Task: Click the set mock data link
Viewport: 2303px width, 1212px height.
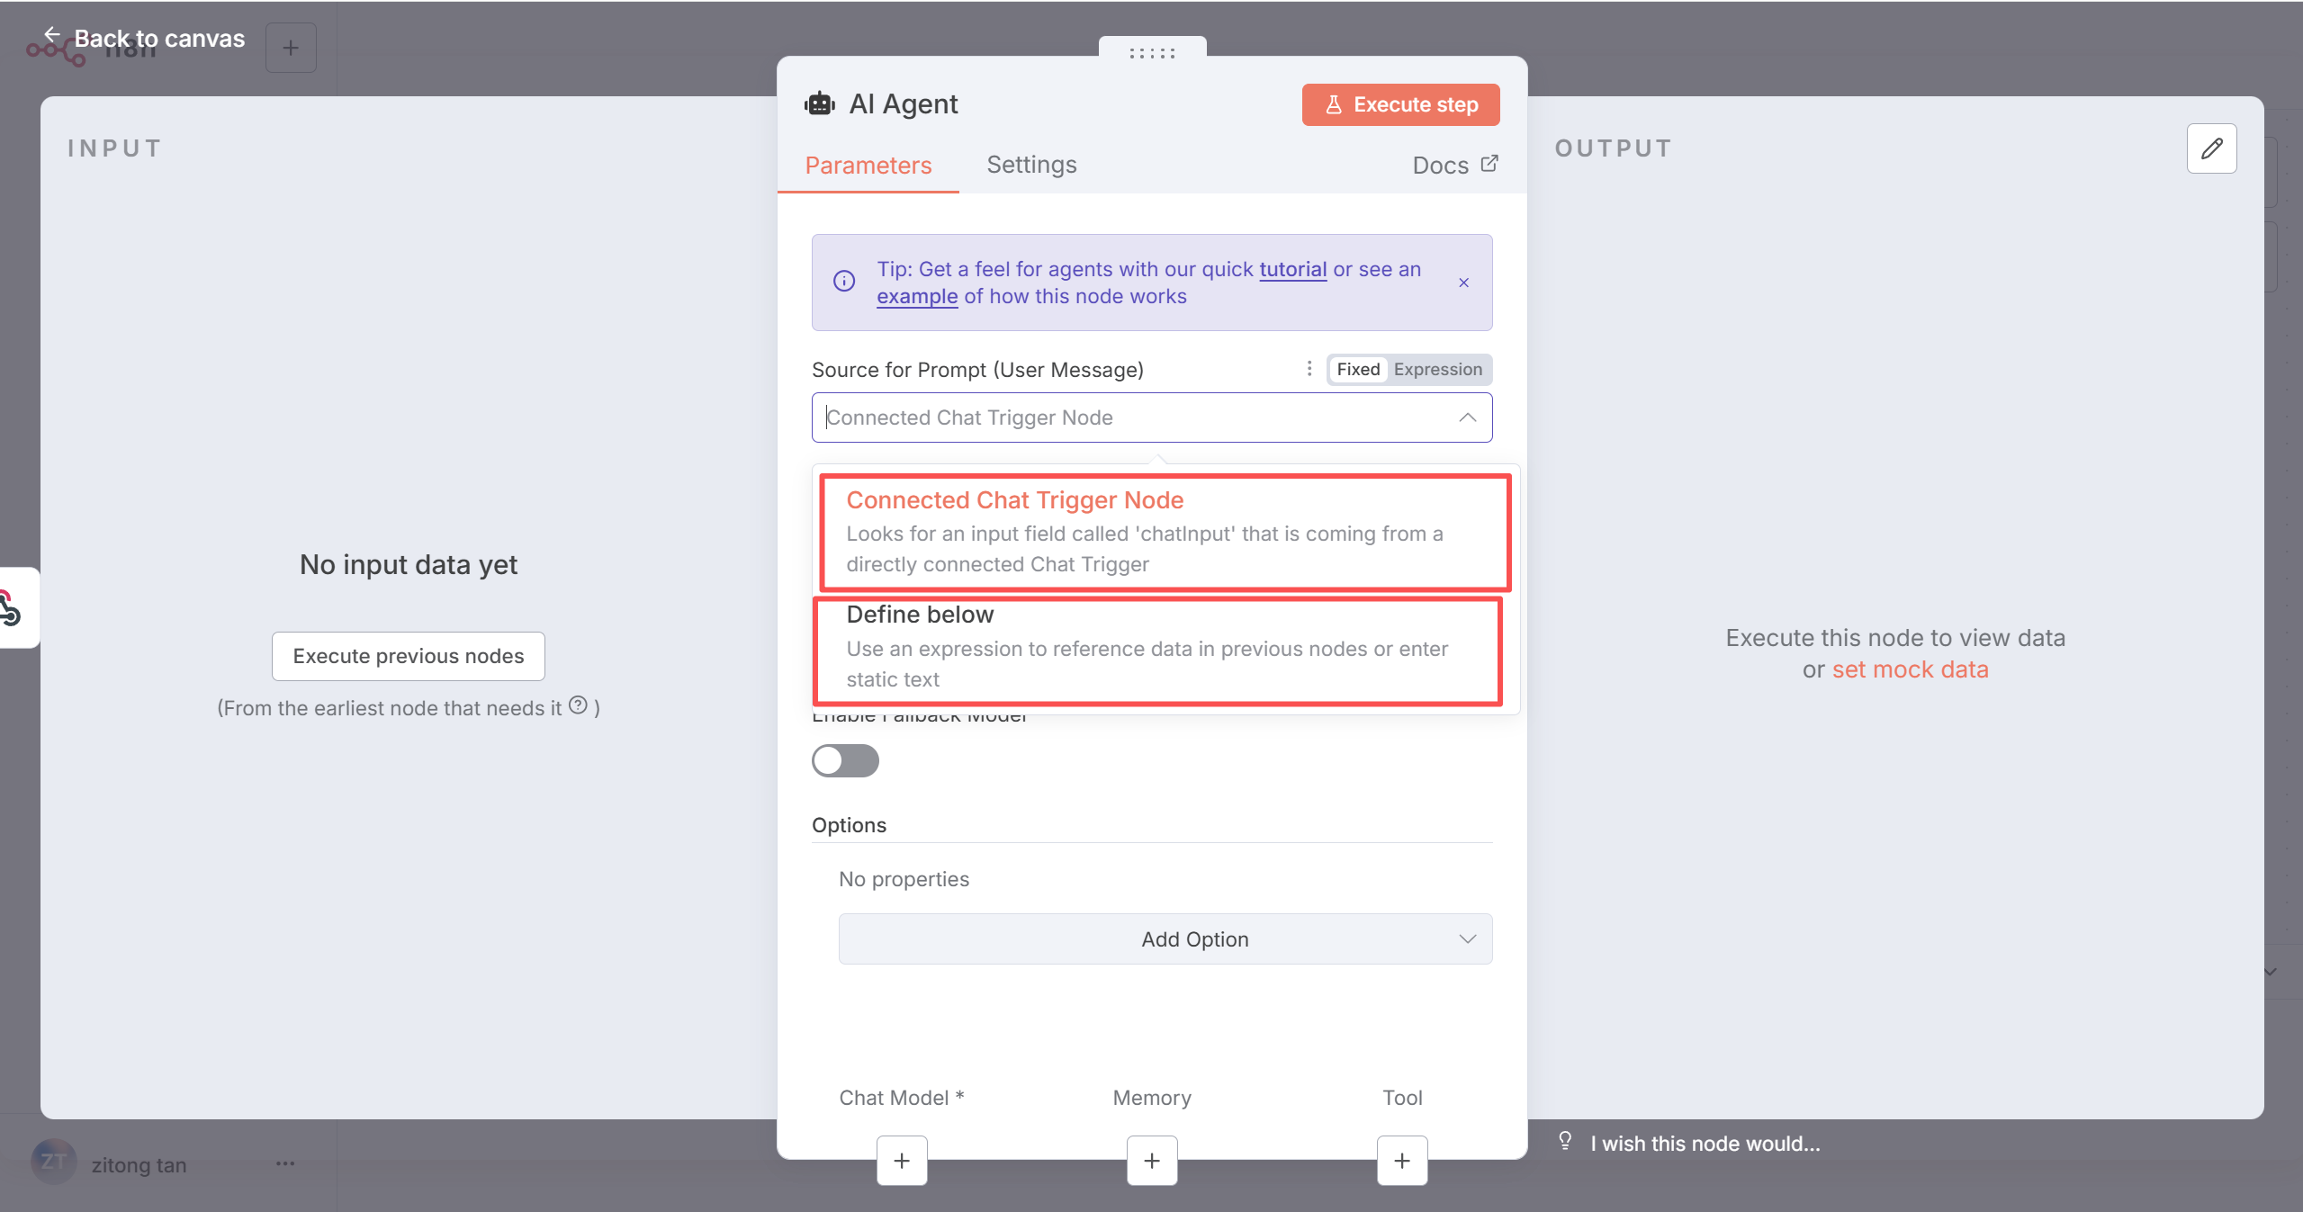Action: pos(1910,669)
